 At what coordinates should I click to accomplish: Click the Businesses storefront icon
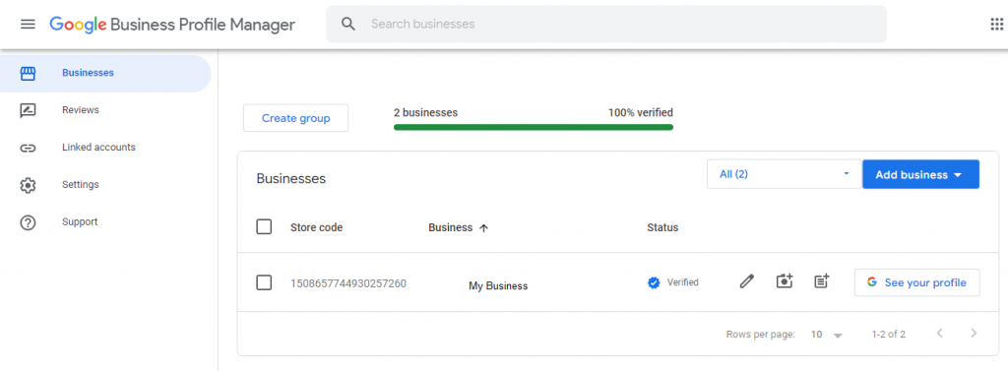point(28,73)
